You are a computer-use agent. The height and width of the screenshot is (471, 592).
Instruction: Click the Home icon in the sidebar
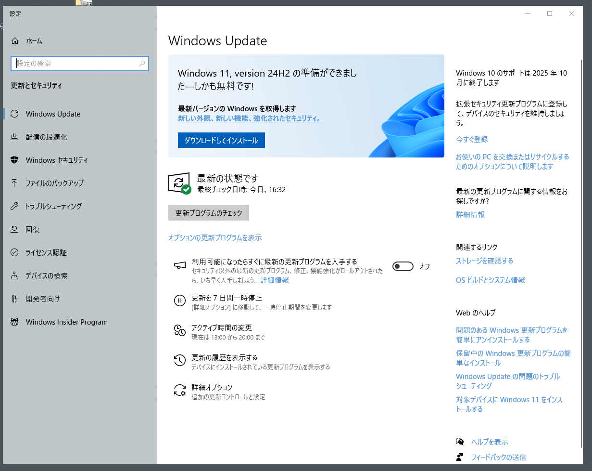14,41
